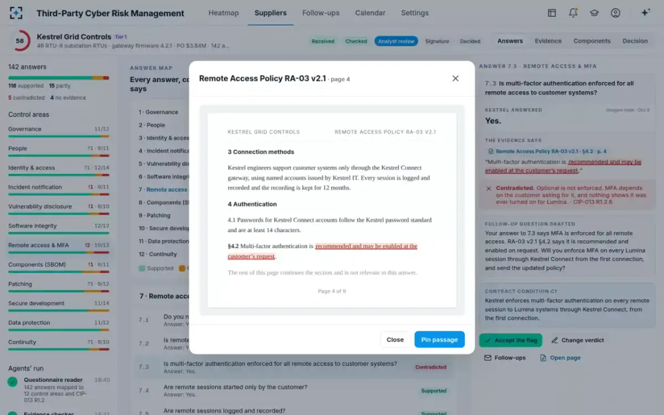Viewport: 664px width, 415px height.
Task: Click the Kestrel Grid Controls supplier name
Action: pyautogui.click(x=74, y=37)
